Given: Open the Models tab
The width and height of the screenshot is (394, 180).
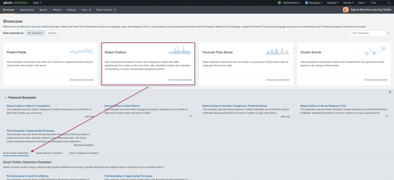Looking at the screenshot, I should (x=57, y=10).
